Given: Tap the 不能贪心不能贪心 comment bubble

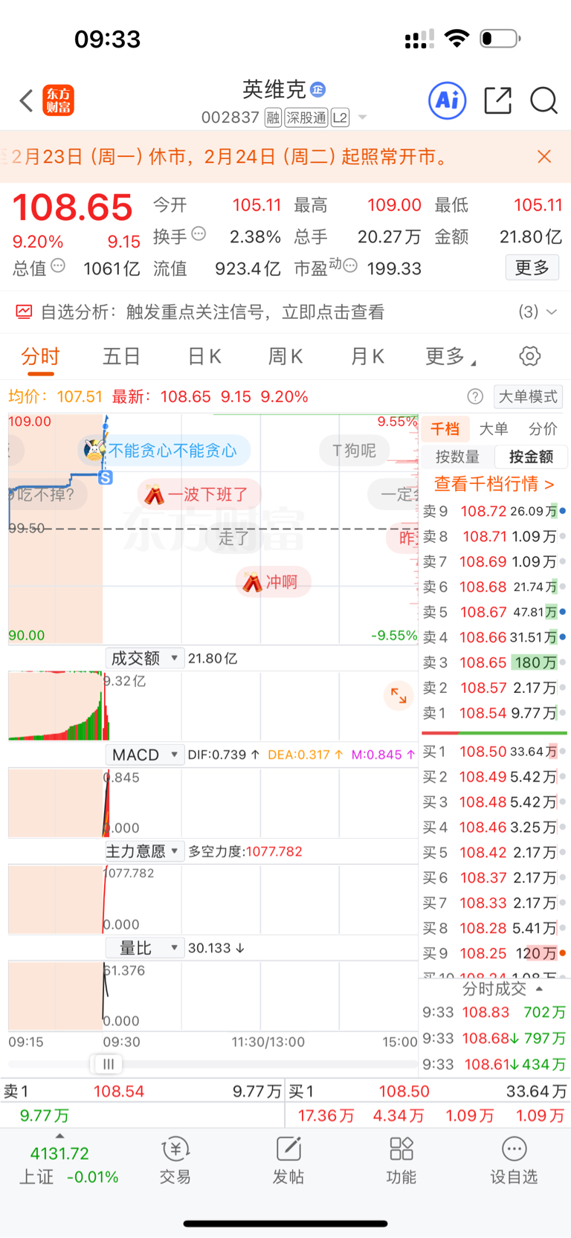Looking at the screenshot, I should 165,450.
